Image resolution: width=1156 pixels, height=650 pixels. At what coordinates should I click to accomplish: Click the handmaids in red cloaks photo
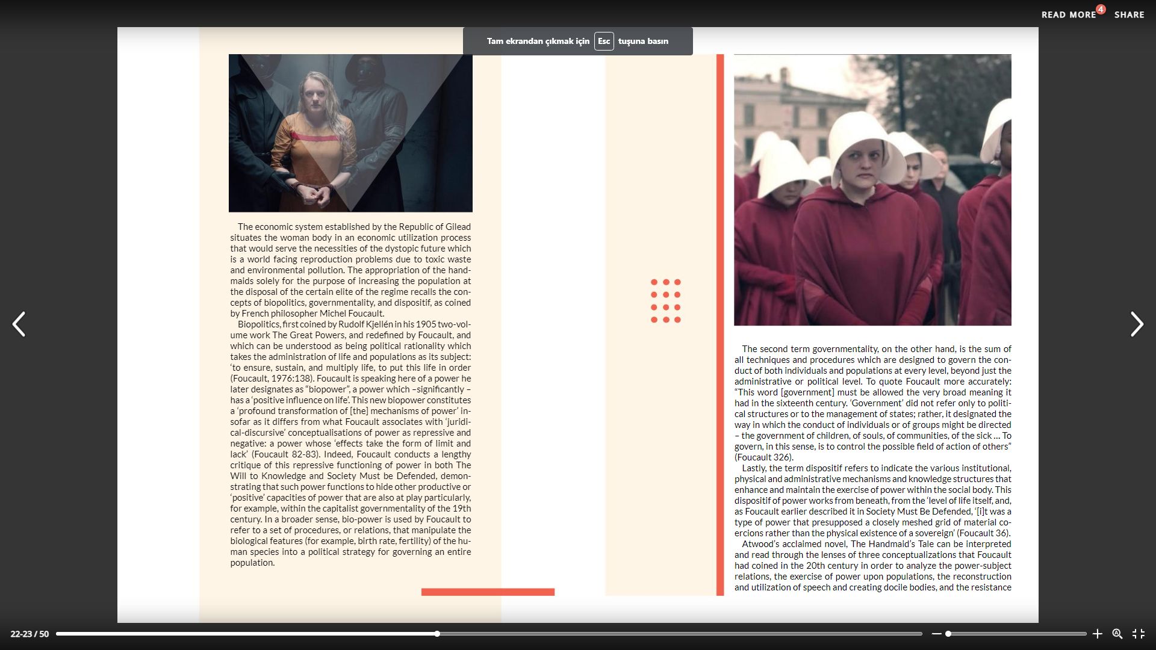[x=872, y=190]
